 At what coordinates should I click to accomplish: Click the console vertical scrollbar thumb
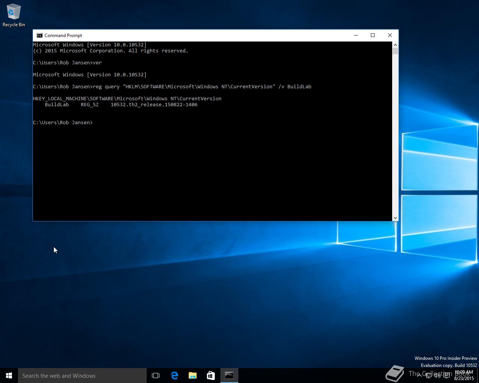[x=395, y=51]
